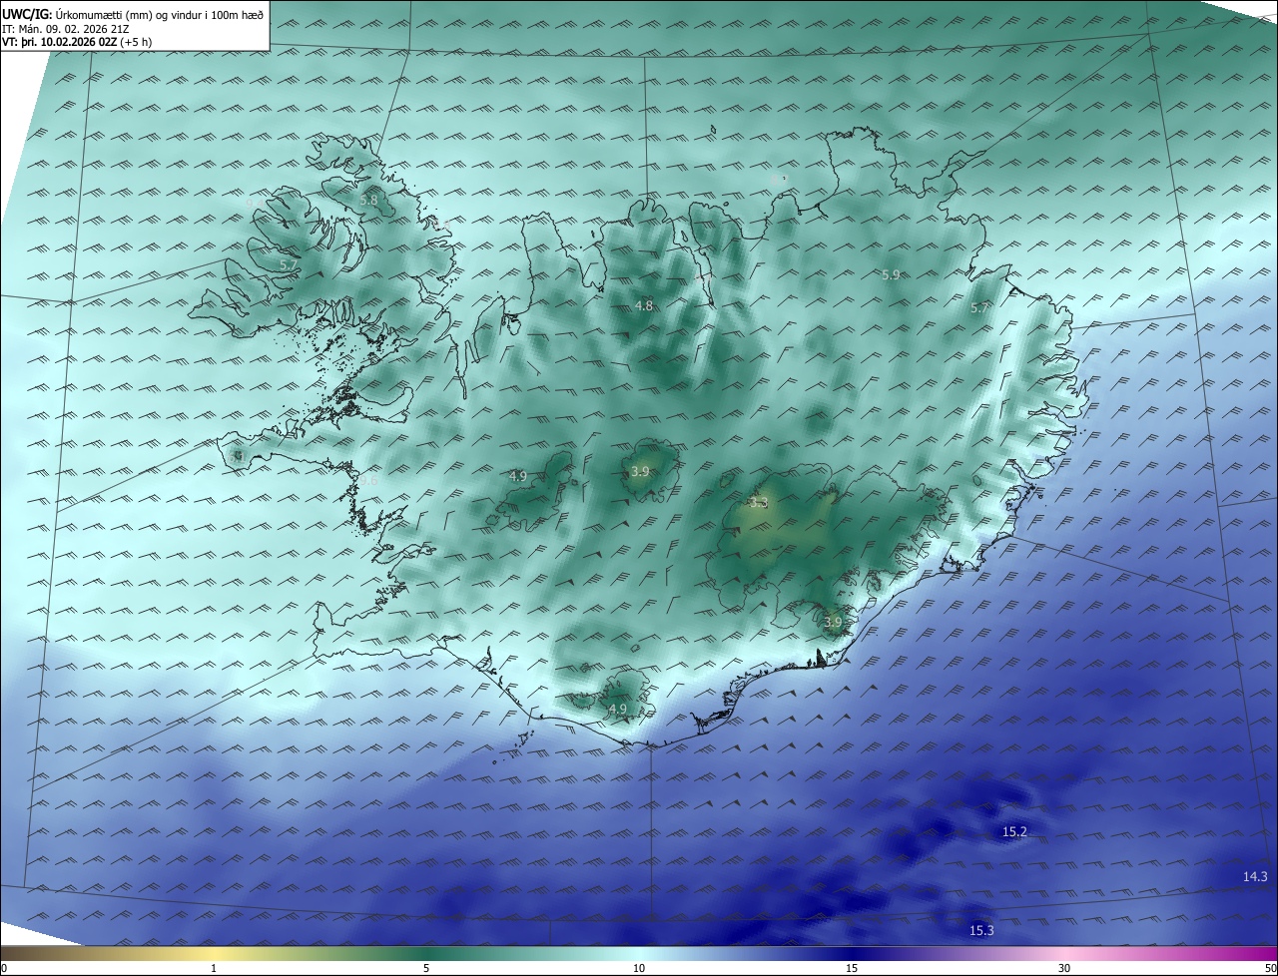This screenshot has width=1278, height=976.
Task: Click the faint 9.4 label near the Westfjords
Action: pyautogui.click(x=255, y=203)
